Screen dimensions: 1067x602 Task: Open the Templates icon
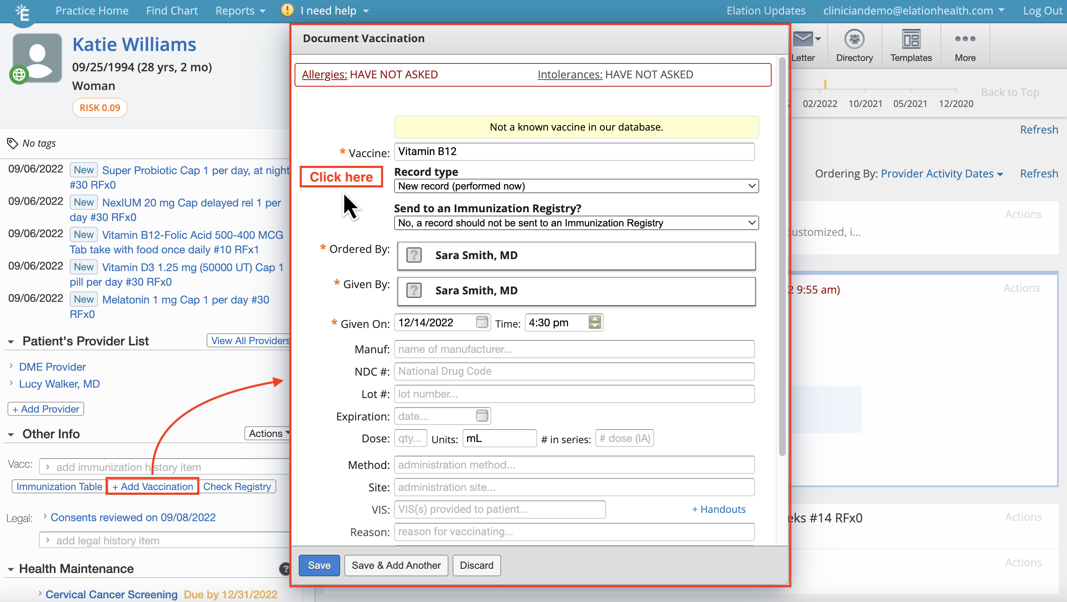point(911,40)
